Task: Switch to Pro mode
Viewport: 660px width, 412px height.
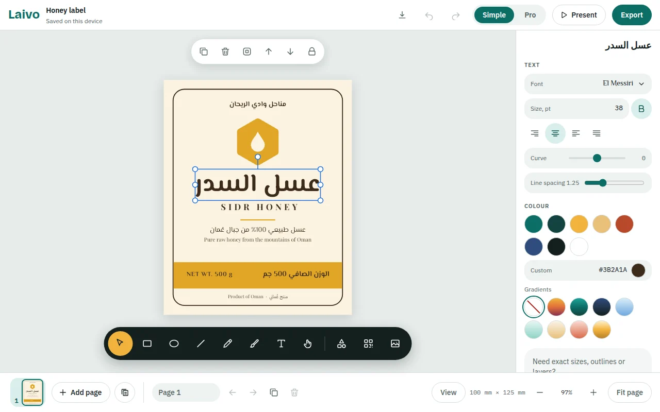Action: pos(530,15)
